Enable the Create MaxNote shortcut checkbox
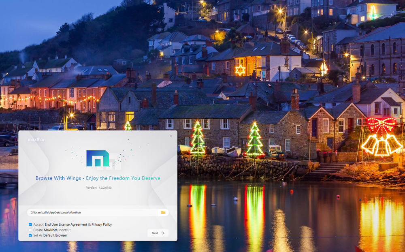 click(30, 230)
